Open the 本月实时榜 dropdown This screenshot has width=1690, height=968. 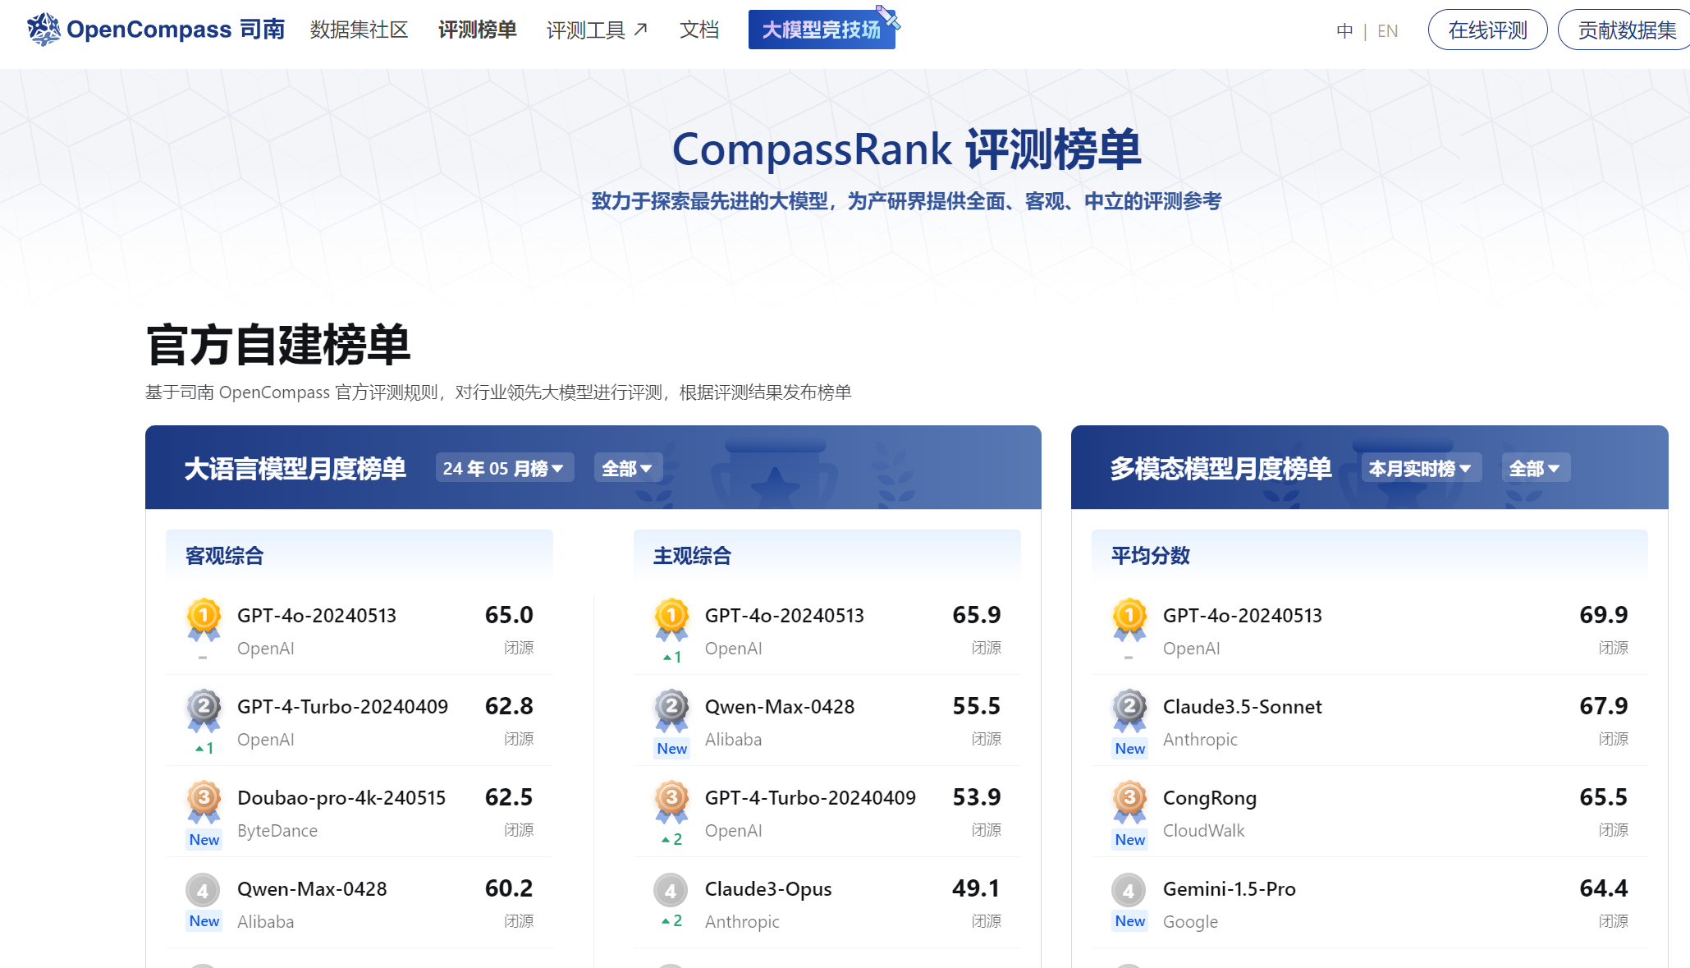(x=1420, y=467)
